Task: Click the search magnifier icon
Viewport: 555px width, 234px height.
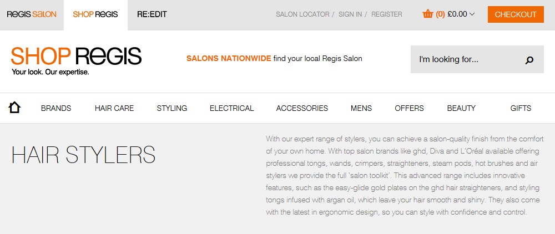Action: 529,60
